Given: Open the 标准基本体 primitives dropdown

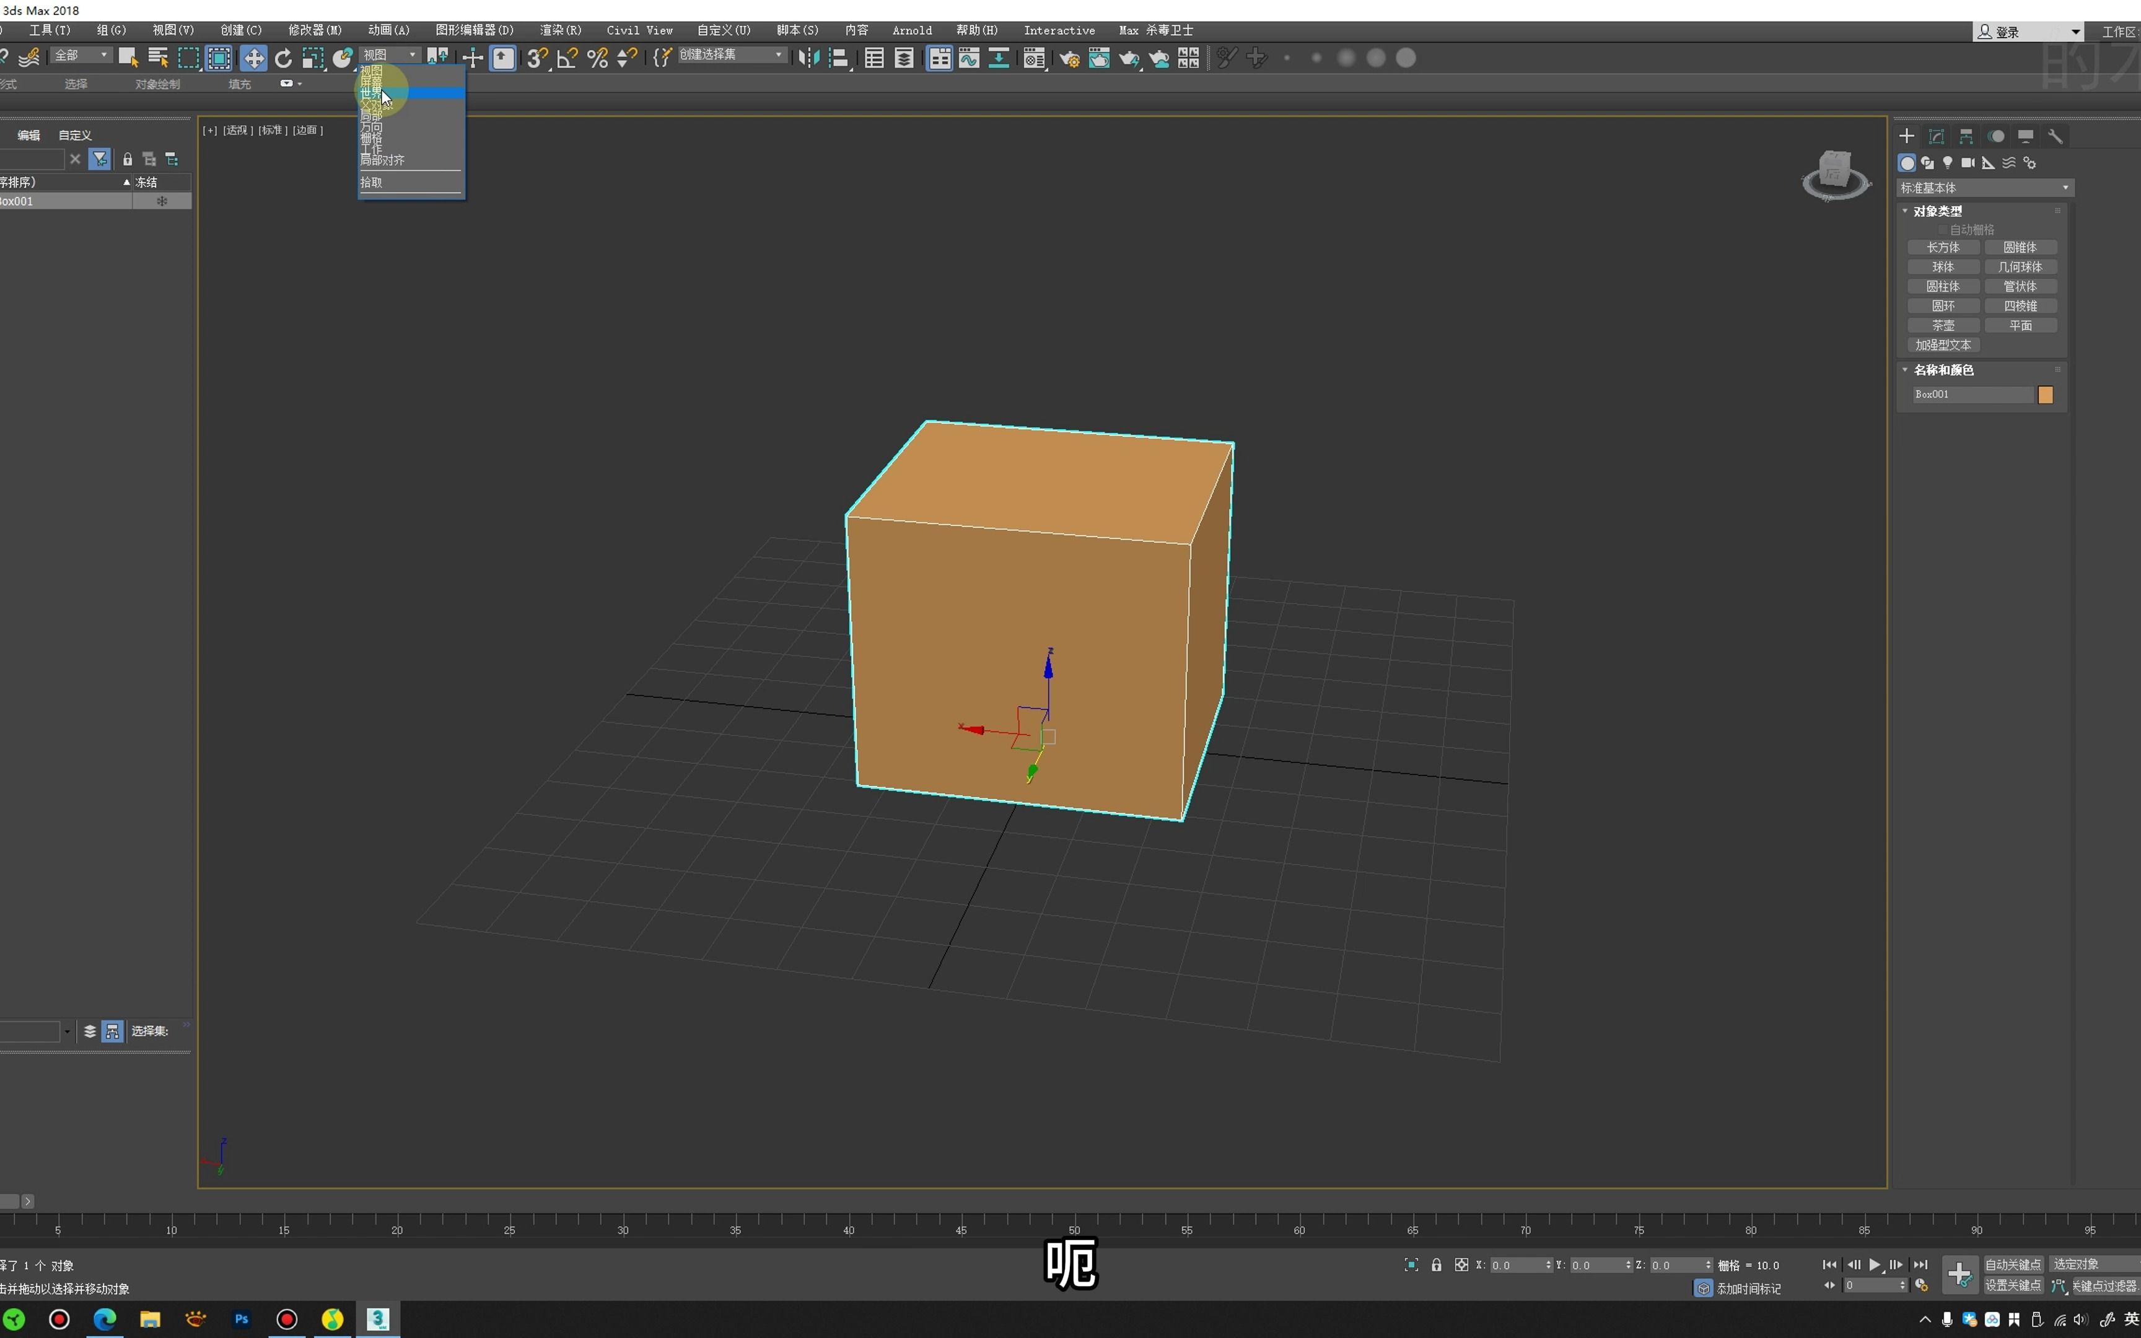Looking at the screenshot, I should [x=1984, y=188].
